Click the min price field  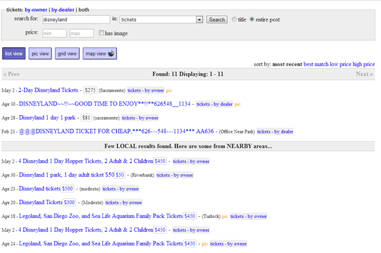coord(55,33)
